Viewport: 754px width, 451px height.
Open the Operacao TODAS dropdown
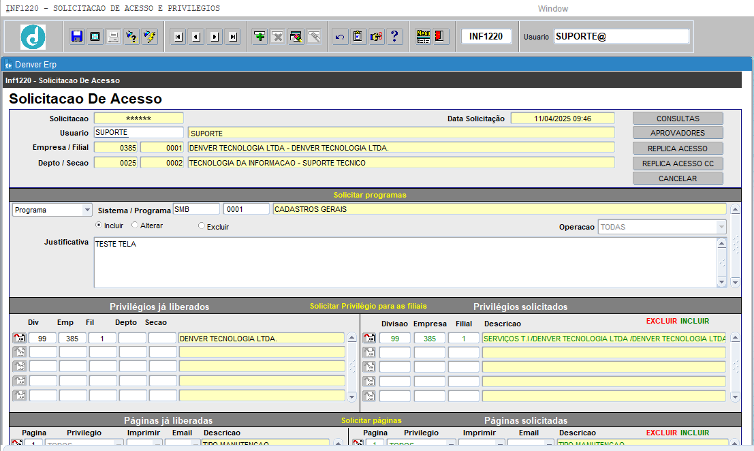tap(721, 227)
